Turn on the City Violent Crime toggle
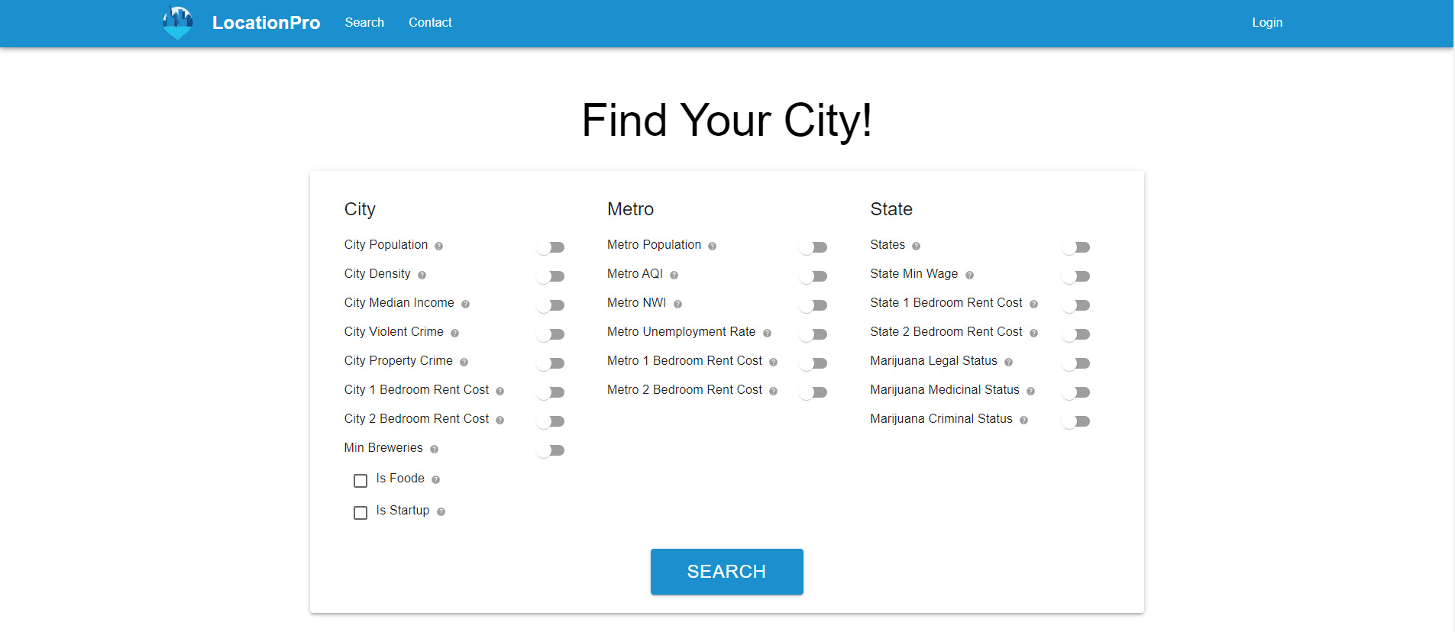The image size is (1455, 632). click(x=551, y=334)
